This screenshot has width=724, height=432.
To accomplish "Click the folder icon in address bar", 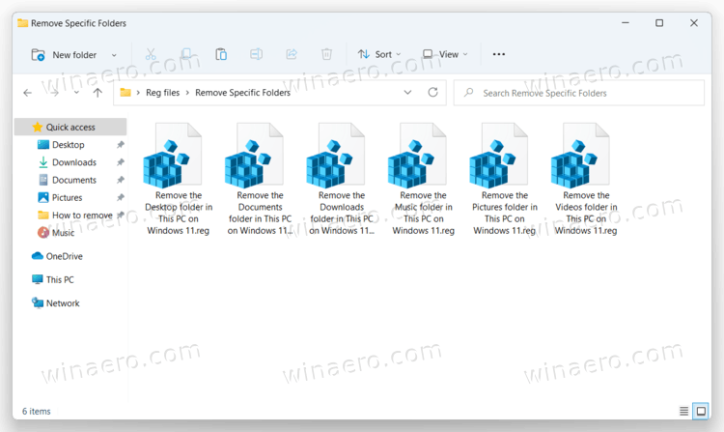I will [125, 93].
